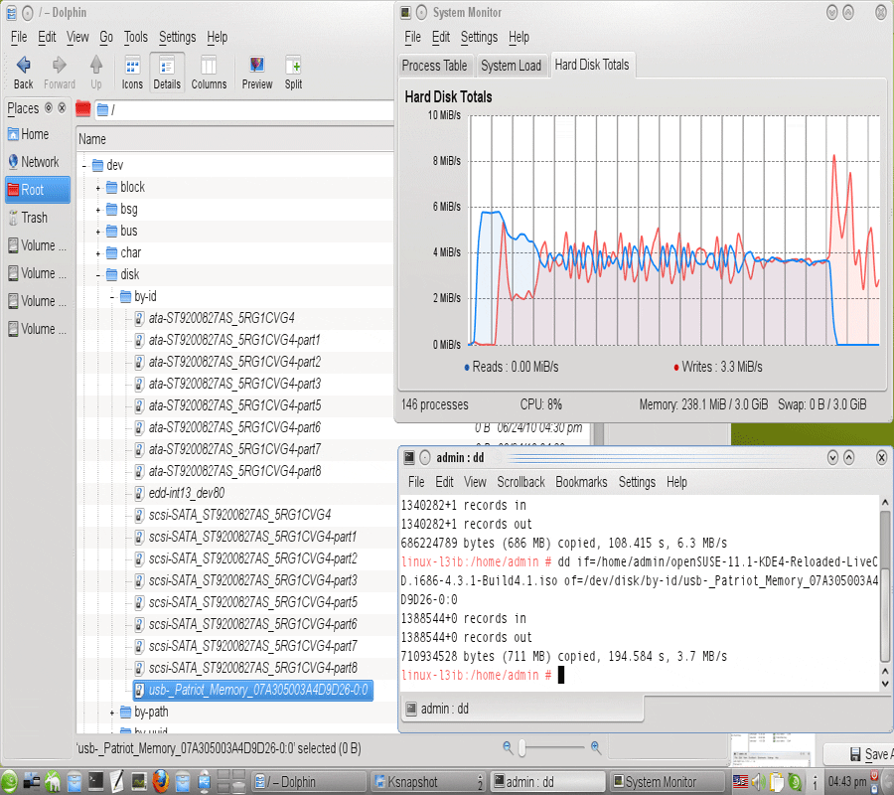The image size is (894, 795).
Task: Switch to System Load tab
Action: (x=511, y=66)
